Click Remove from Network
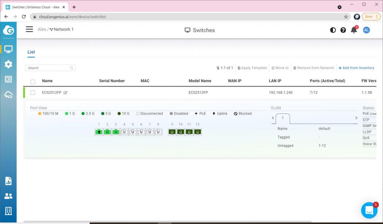 [314, 68]
